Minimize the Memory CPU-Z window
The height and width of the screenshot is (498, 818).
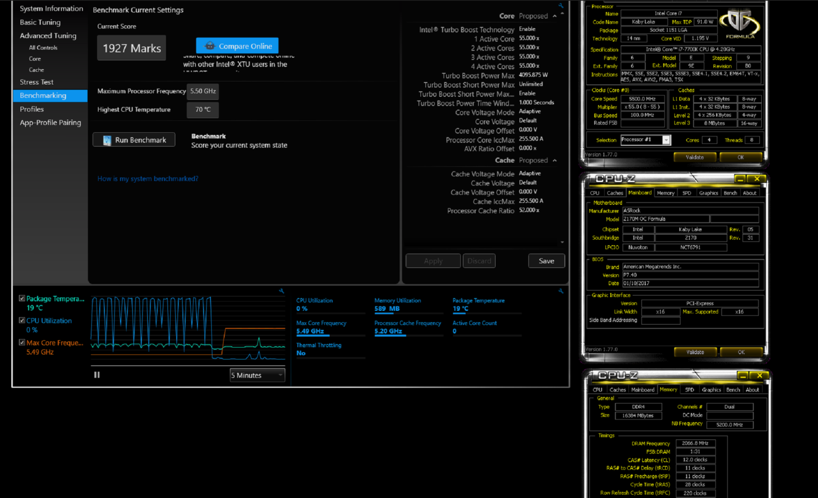pos(742,376)
